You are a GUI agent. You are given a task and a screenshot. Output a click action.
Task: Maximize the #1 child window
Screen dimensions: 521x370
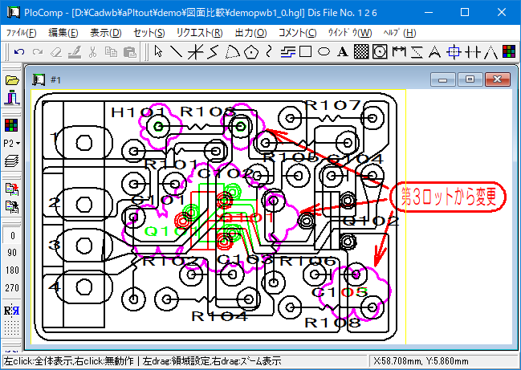pyautogui.click(x=470, y=79)
